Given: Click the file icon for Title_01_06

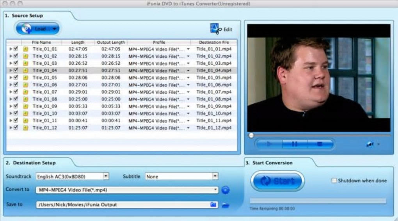Looking at the screenshot, I should [x=26, y=85].
